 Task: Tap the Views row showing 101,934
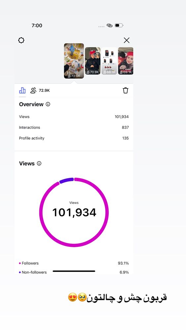(74, 116)
